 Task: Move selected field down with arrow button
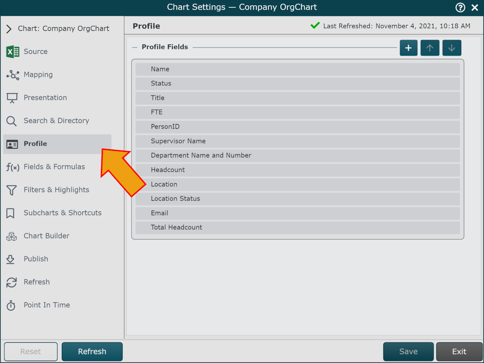pos(452,48)
